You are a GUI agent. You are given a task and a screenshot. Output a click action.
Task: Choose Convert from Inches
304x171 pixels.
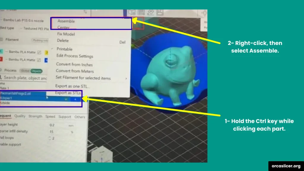point(74,64)
